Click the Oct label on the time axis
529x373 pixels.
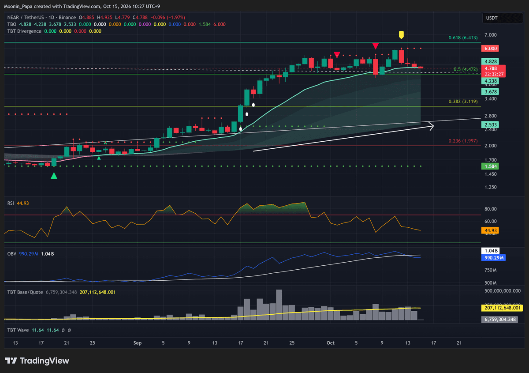tap(330, 343)
